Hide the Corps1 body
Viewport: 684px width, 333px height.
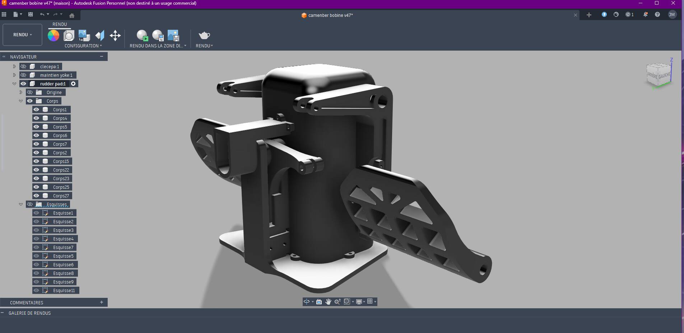(36, 109)
